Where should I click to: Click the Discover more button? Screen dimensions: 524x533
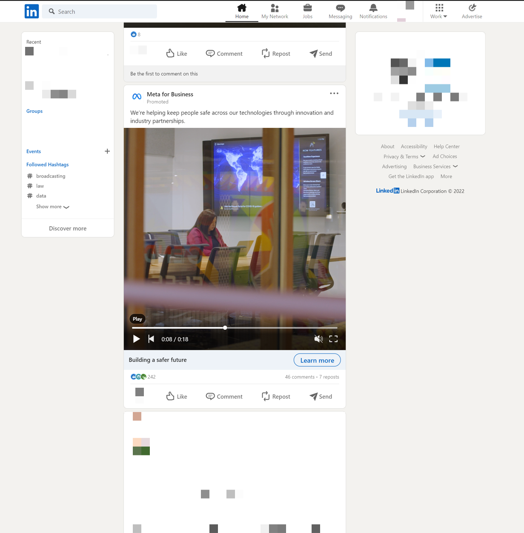coord(68,228)
